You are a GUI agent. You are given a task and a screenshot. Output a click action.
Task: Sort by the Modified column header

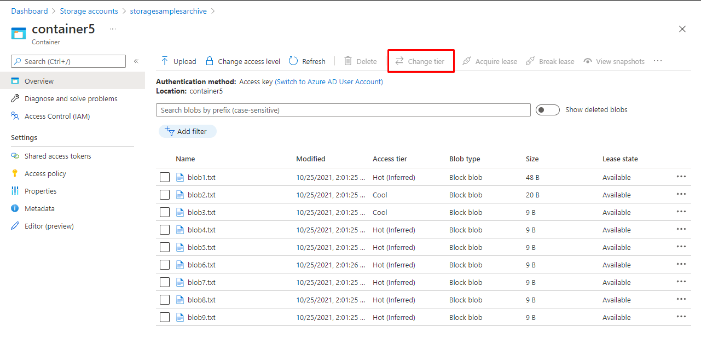coord(311,159)
